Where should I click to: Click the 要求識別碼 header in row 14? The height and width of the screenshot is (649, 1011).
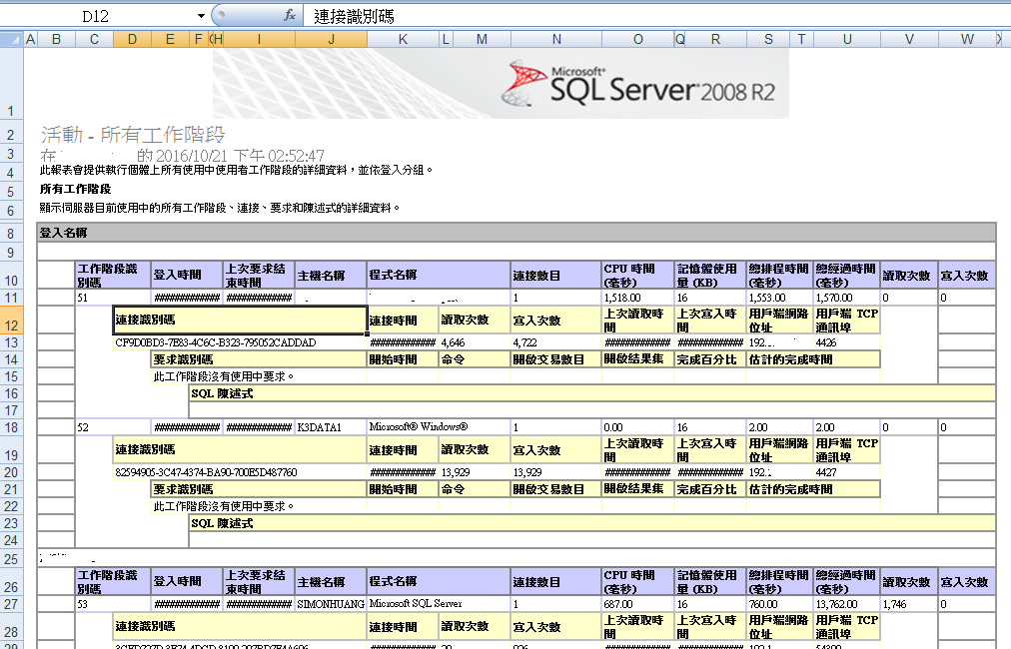(x=259, y=359)
